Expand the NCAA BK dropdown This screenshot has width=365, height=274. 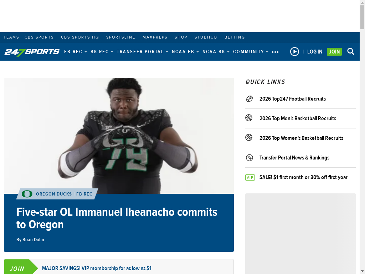point(216,52)
